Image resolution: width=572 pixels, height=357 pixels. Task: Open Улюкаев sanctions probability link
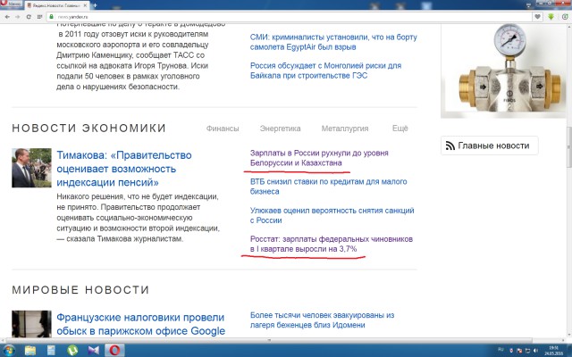[x=332, y=215]
